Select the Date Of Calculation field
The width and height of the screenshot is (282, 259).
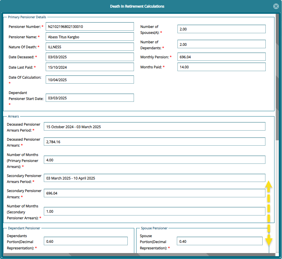point(90,80)
